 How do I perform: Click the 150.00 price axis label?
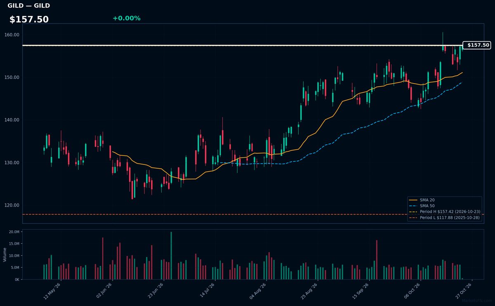(13, 78)
